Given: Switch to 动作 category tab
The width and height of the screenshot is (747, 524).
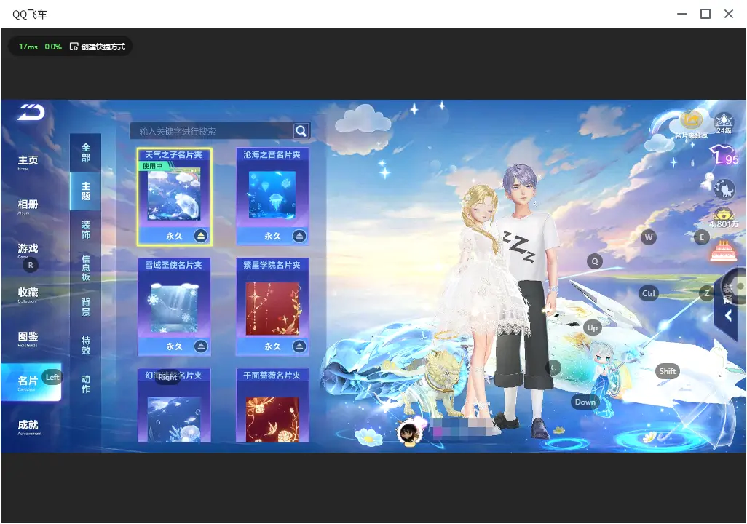Looking at the screenshot, I should pyautogui.click(x=86, y=384).
